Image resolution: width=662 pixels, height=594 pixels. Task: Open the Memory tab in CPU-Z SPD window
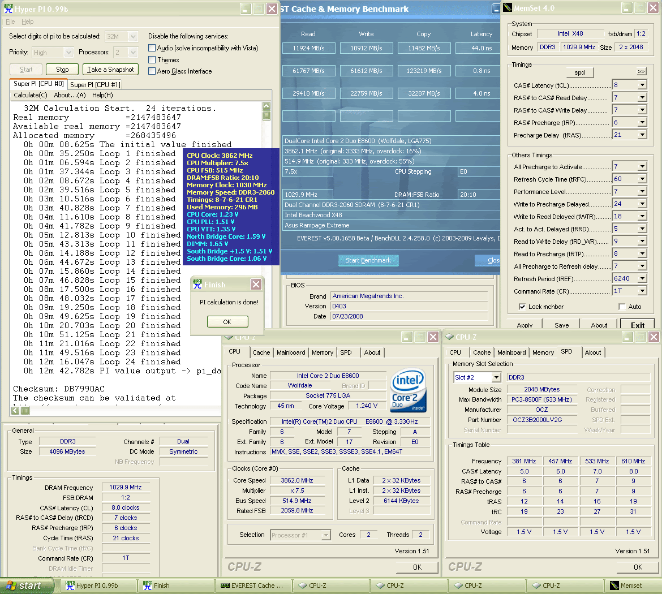[x=543, y=352]
